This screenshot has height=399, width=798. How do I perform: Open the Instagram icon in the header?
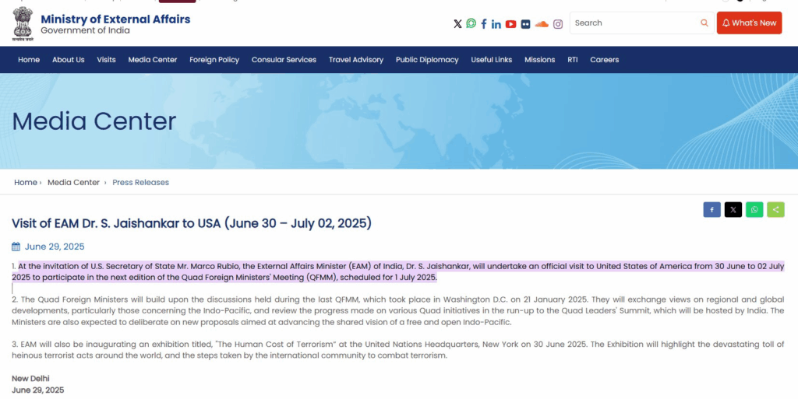point(558,23)
